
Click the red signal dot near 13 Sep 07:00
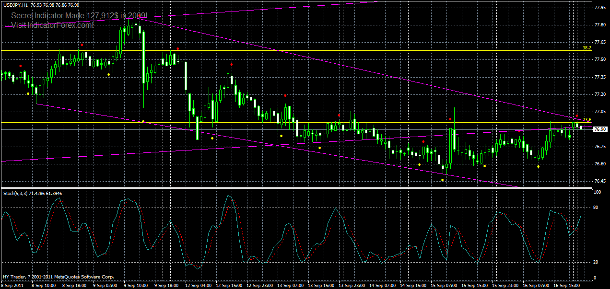(x=285, y=95)
